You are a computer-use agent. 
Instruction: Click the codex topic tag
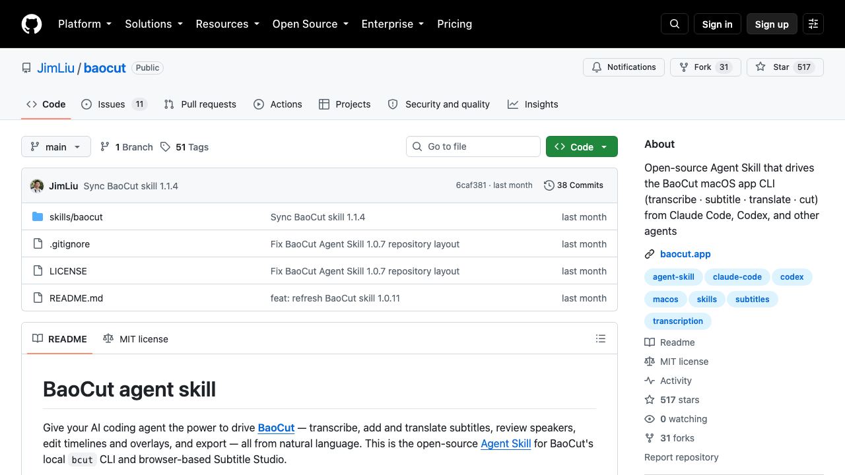tap(792, 277)
